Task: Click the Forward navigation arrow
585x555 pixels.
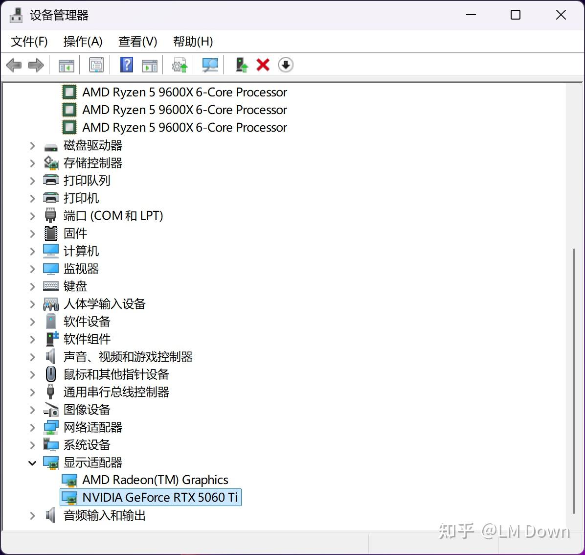Action: (36, 65)
